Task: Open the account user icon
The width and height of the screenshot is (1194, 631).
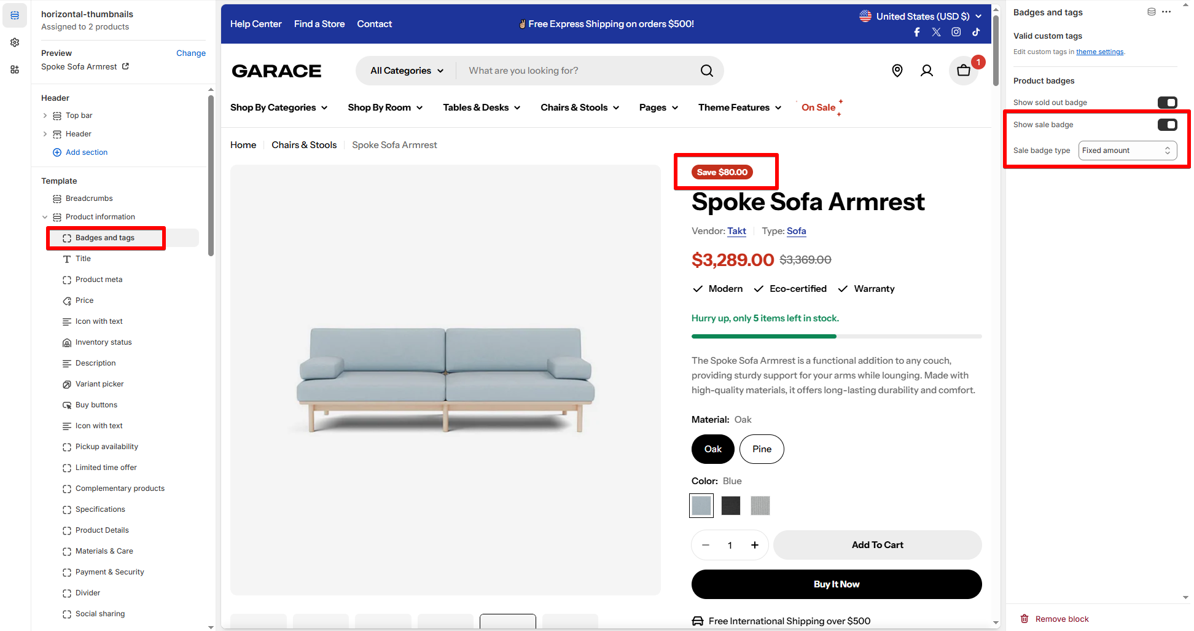Action: pos(927,71)
